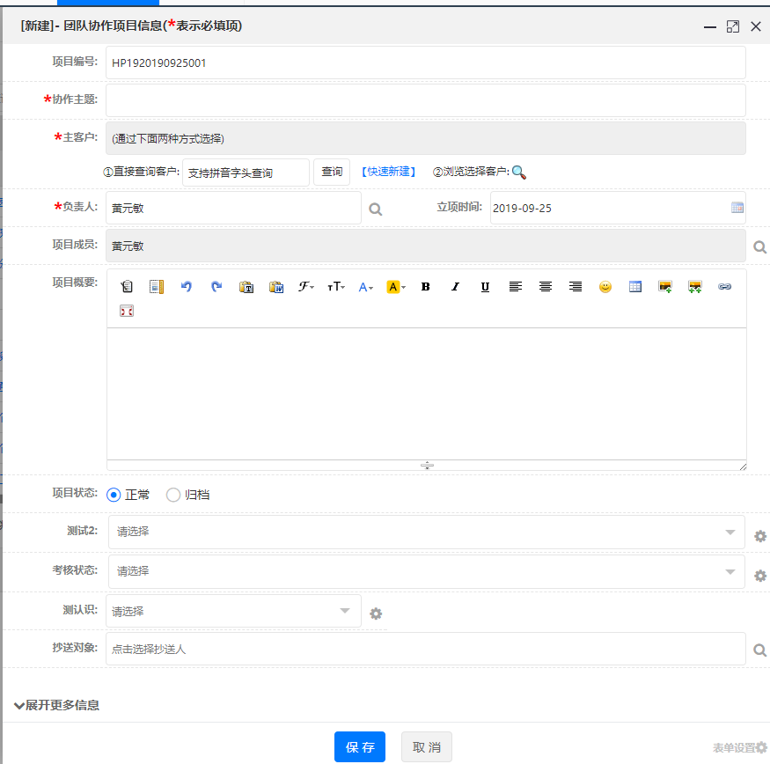Image resolution: width=770 pixels, height=764 pixels.
Task: Click the select-all icon in editor toolbar
Action: pos(157,286)
